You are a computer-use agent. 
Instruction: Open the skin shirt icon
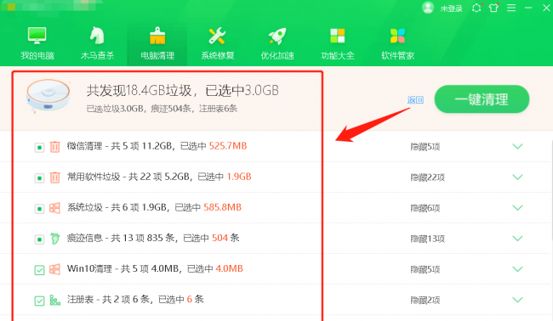(x=493, y=8)
